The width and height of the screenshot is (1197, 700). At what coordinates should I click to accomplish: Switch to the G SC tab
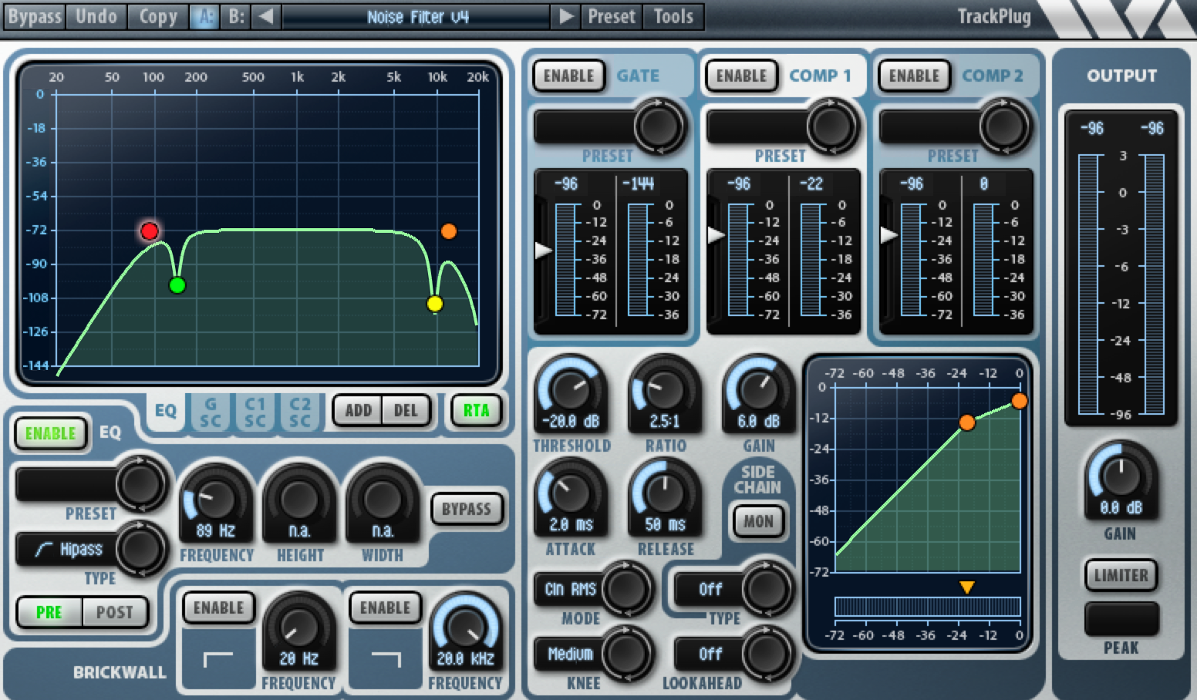[x=210, y=412]
